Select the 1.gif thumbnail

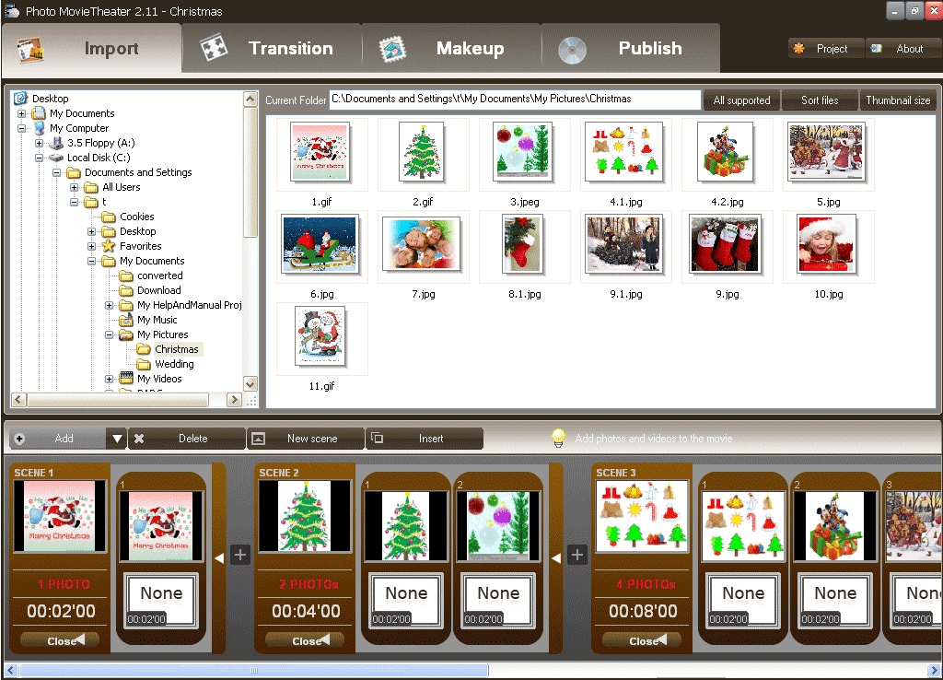point(321,155)
